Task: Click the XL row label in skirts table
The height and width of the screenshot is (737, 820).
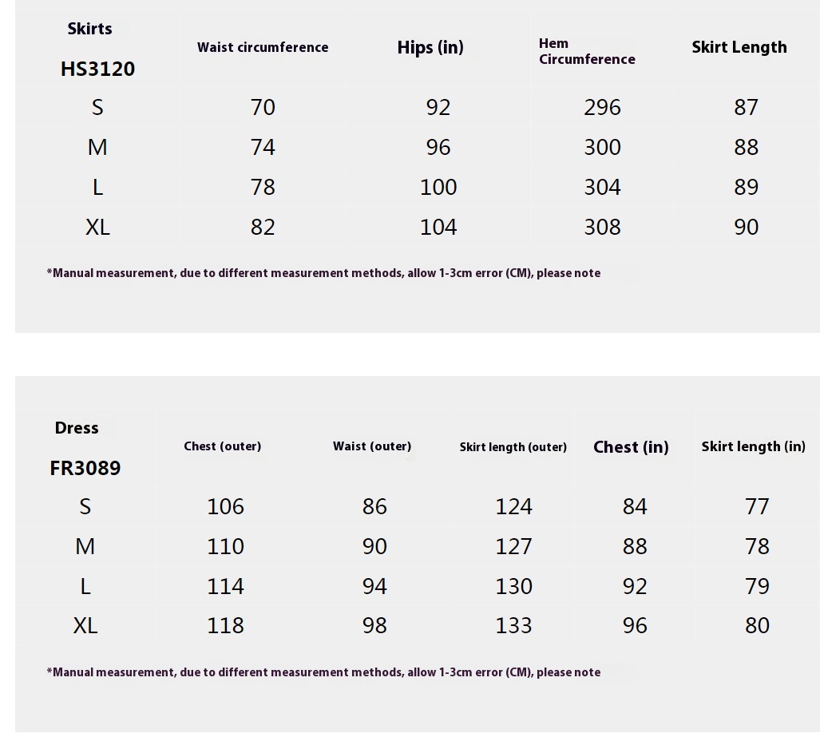Action: 97,228
